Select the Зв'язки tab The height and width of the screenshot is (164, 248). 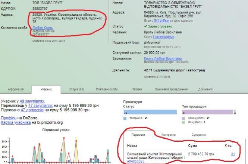(137, 90)
